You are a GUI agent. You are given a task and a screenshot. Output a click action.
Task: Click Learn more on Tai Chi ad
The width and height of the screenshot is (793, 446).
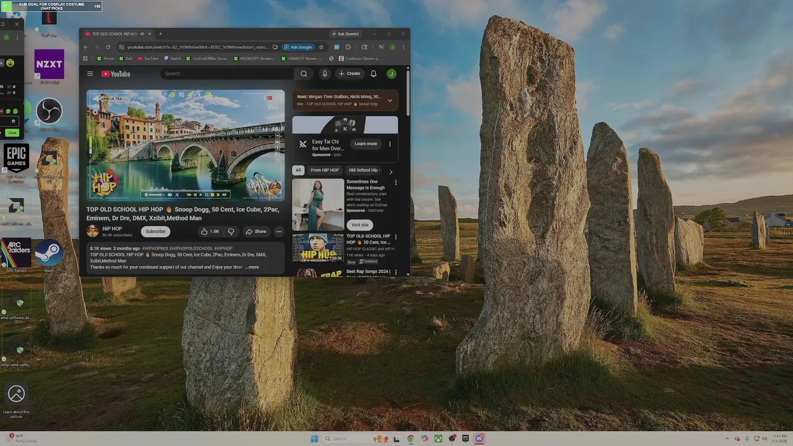[366, 144]
